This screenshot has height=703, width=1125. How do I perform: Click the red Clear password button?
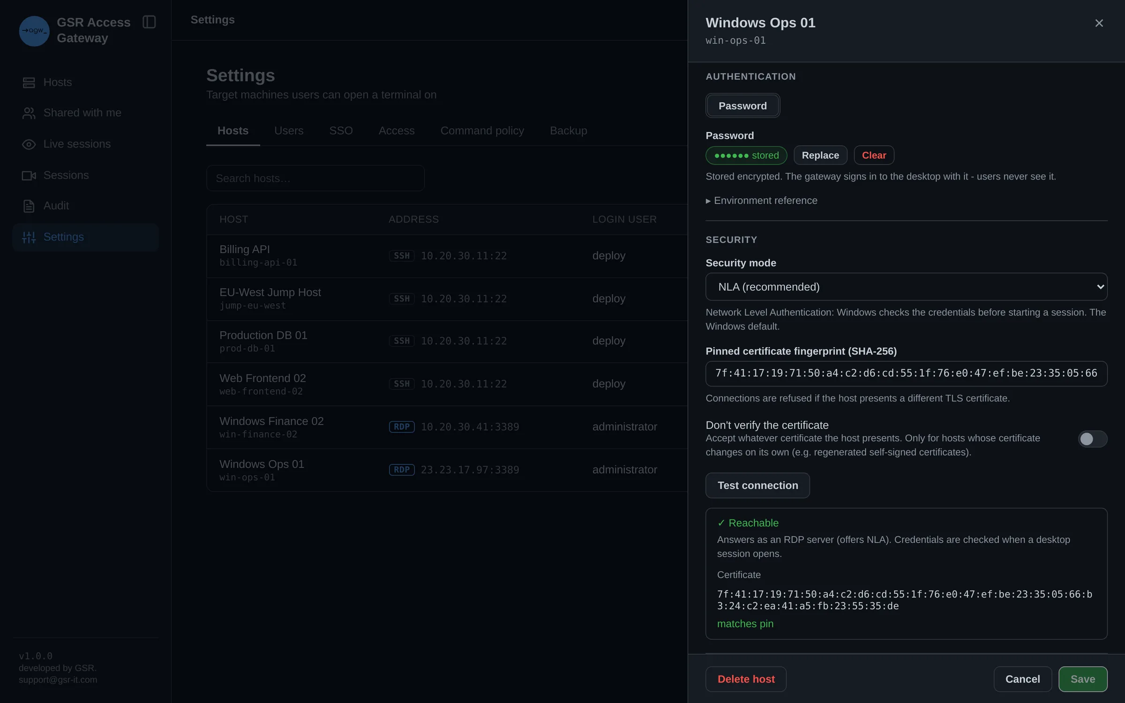[x=874, y=155]
